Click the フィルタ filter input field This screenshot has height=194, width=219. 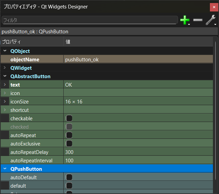pos(89,20)
